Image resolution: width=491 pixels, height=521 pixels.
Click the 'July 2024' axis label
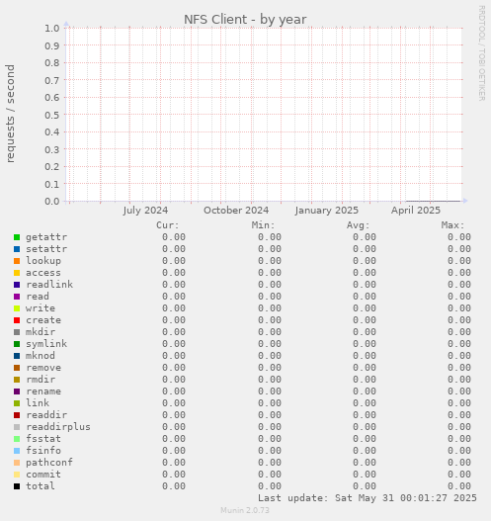[x=145, y=211]
